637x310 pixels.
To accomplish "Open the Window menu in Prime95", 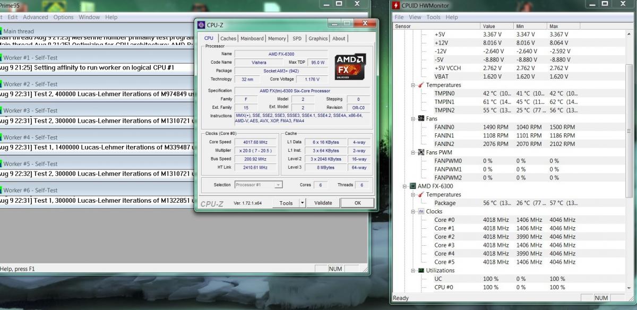I will tap(89, 17).
